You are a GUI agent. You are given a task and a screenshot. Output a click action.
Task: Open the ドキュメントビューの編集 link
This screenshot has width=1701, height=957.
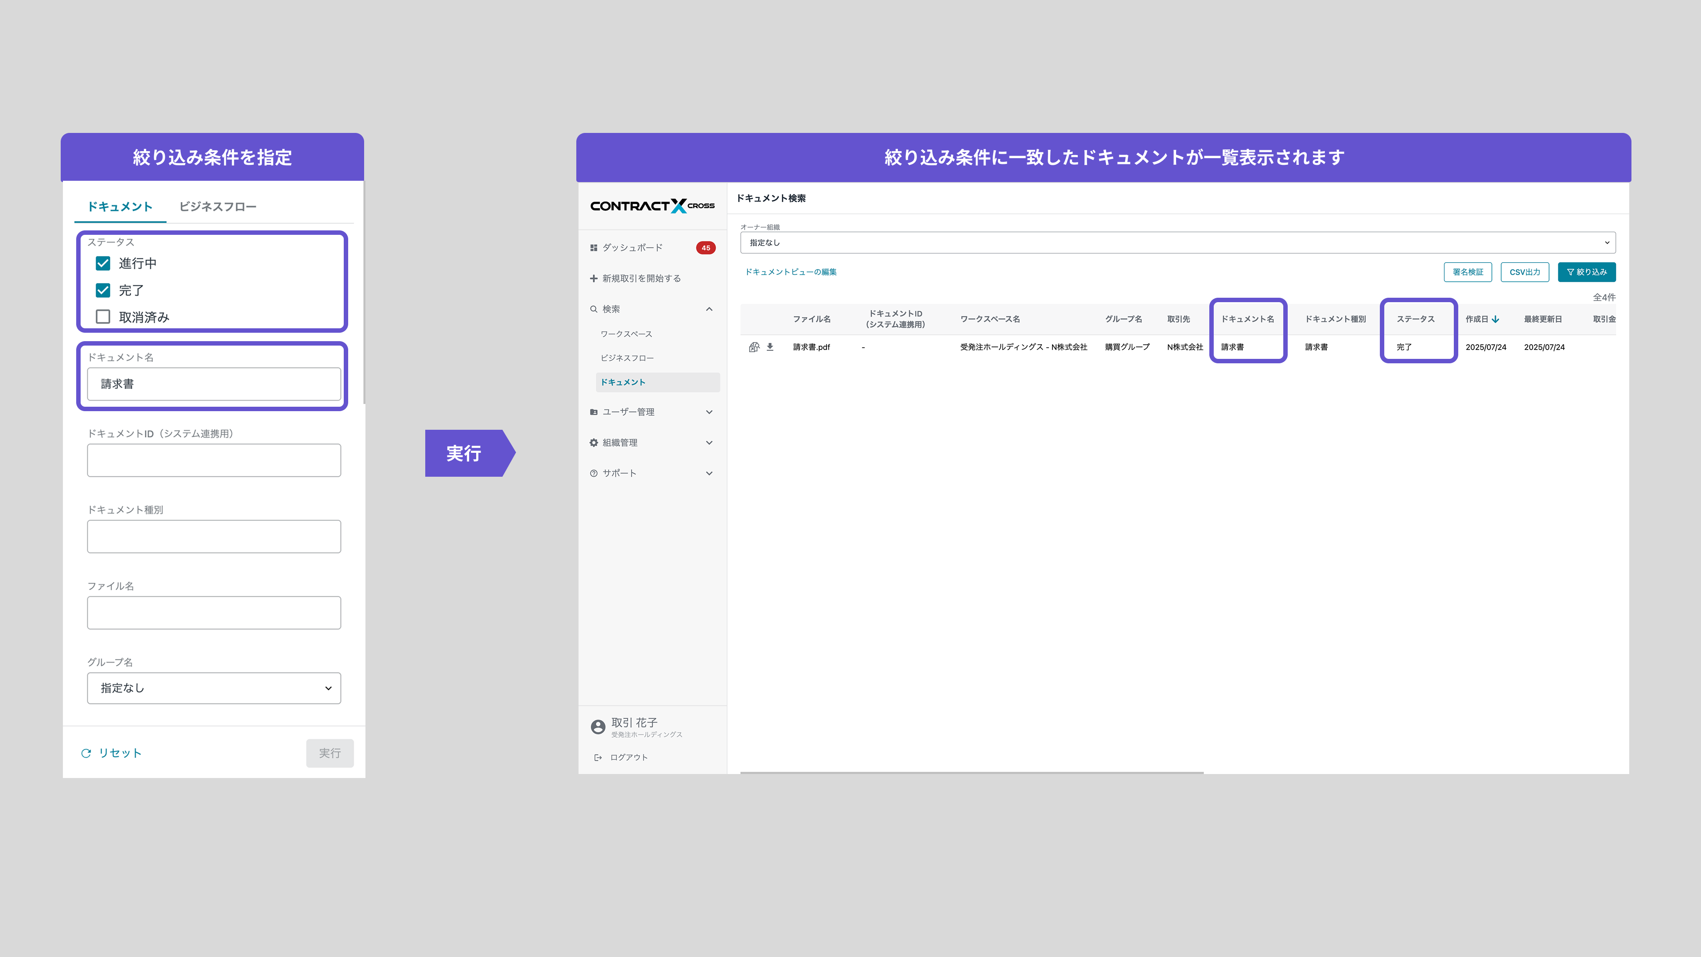pos(790,272)
